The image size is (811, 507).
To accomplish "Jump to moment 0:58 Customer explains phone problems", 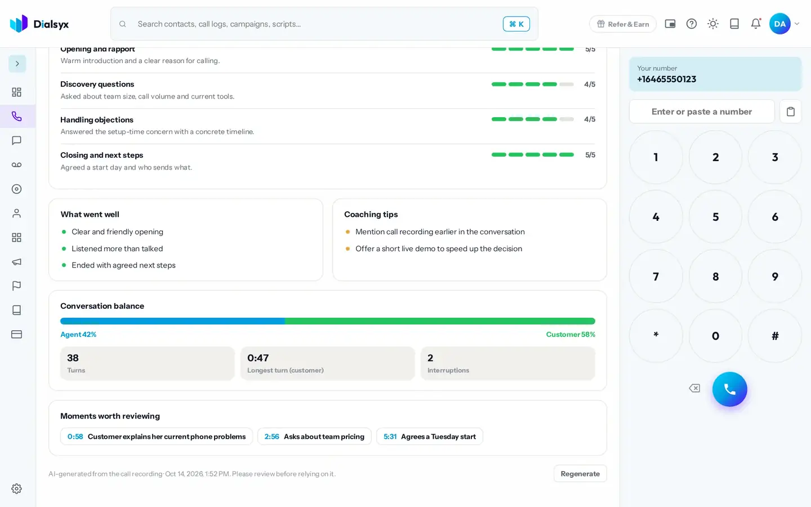I will 157,437.
